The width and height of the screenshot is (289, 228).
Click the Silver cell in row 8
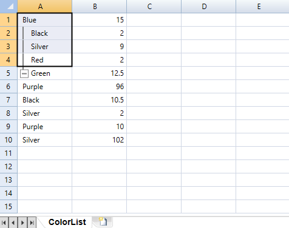(44, 113)
